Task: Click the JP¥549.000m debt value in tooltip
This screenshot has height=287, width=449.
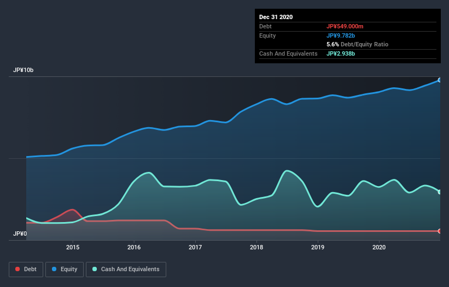Action: [345, 26]
